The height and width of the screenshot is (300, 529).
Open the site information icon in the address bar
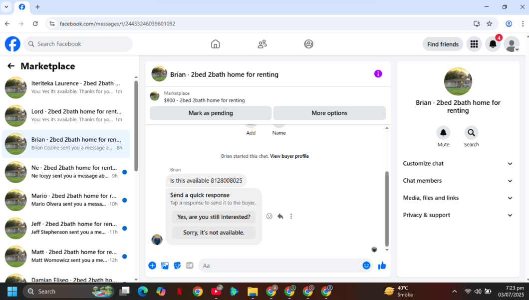52,23
